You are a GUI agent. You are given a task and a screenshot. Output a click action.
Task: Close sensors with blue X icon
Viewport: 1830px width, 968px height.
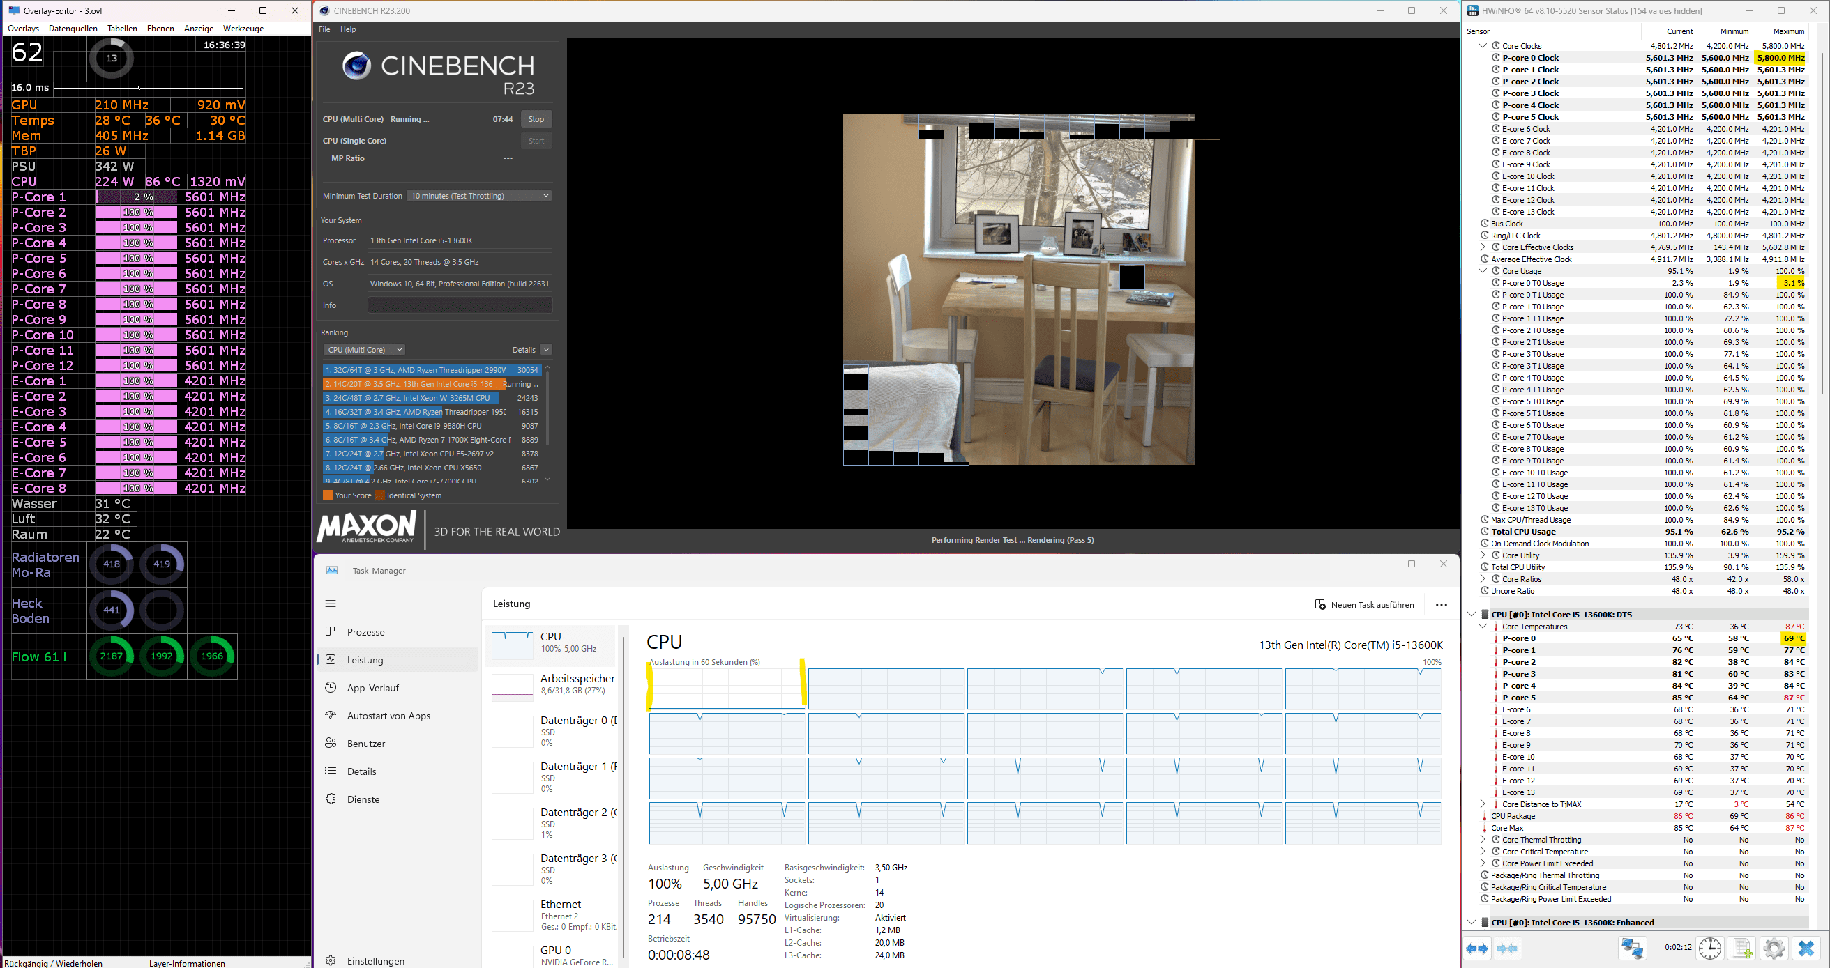click(1806, 948)
